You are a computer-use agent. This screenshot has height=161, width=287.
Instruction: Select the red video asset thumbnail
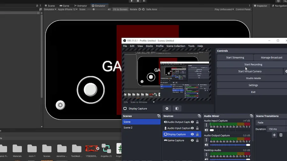pos(92,148)
